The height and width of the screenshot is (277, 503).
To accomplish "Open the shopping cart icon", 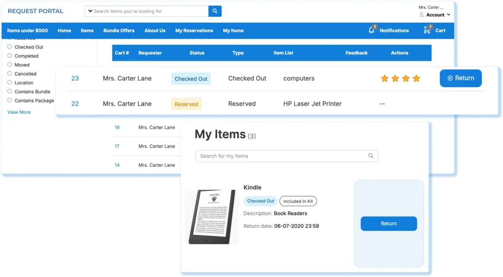I will point(427,30).
